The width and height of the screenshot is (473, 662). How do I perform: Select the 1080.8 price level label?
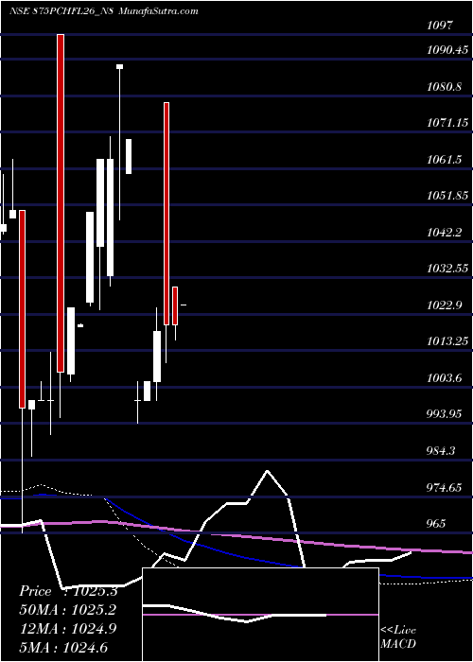[444, 87]
